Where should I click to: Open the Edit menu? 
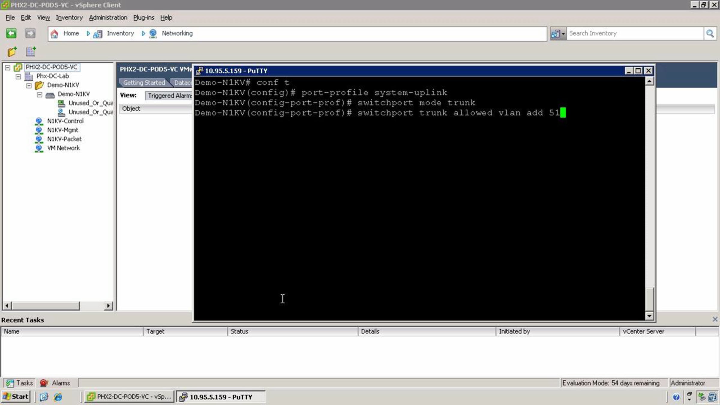click(x=26, y=17)
